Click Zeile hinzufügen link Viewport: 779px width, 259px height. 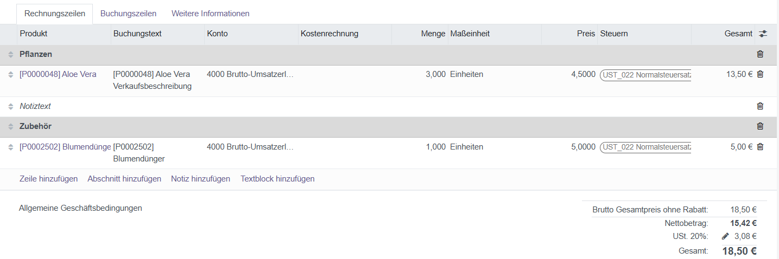tap(48, 179)
